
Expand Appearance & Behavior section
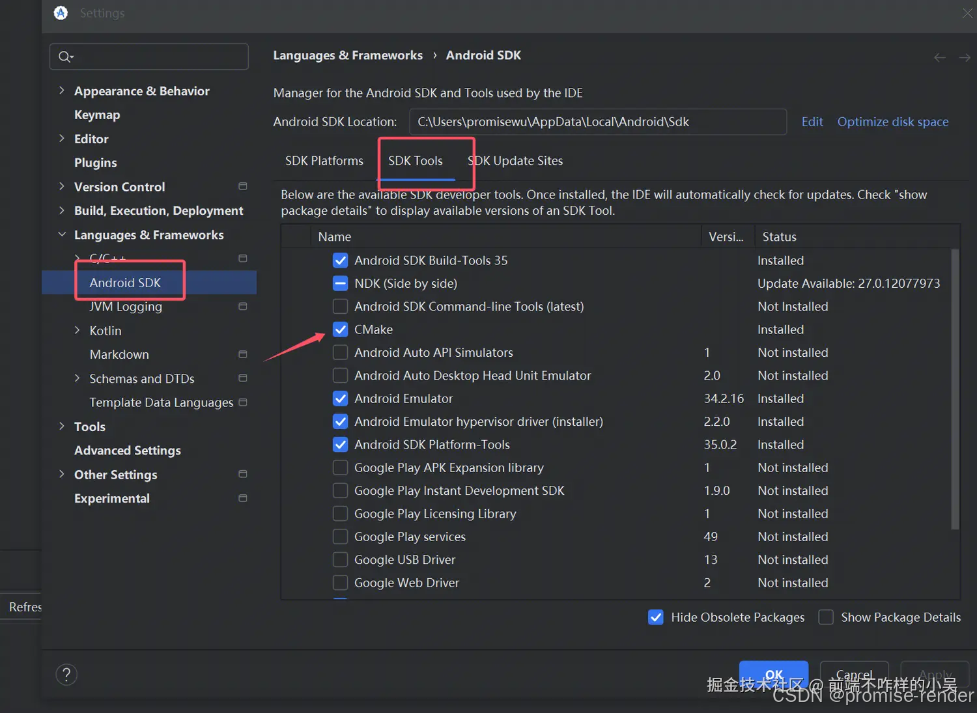click(62, 91)
